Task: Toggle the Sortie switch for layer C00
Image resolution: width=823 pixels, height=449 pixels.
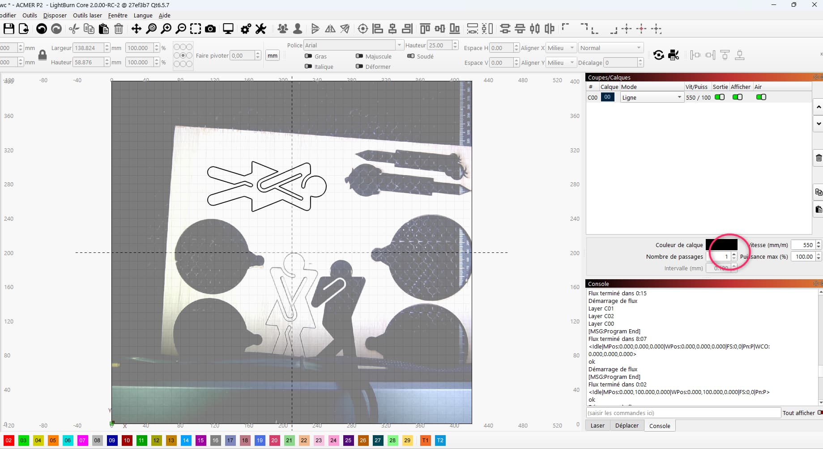Action: click(x=720, y=97)
